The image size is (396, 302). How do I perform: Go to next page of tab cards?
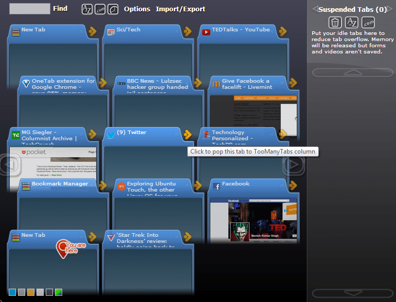click(x=294, y=165)
